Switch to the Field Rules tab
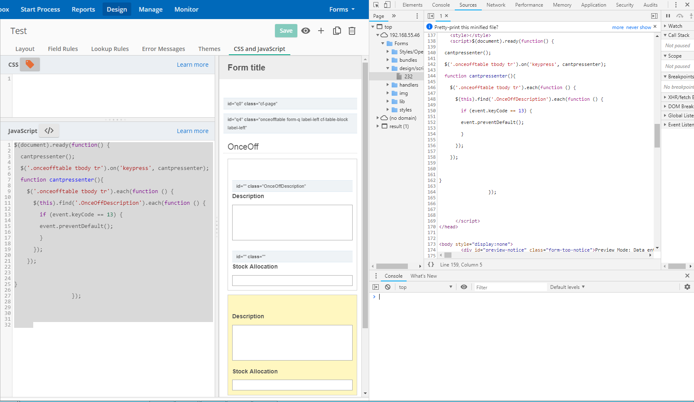Image resolution: width=694 pixels, height=402 pixels. (x=63, y=48)
